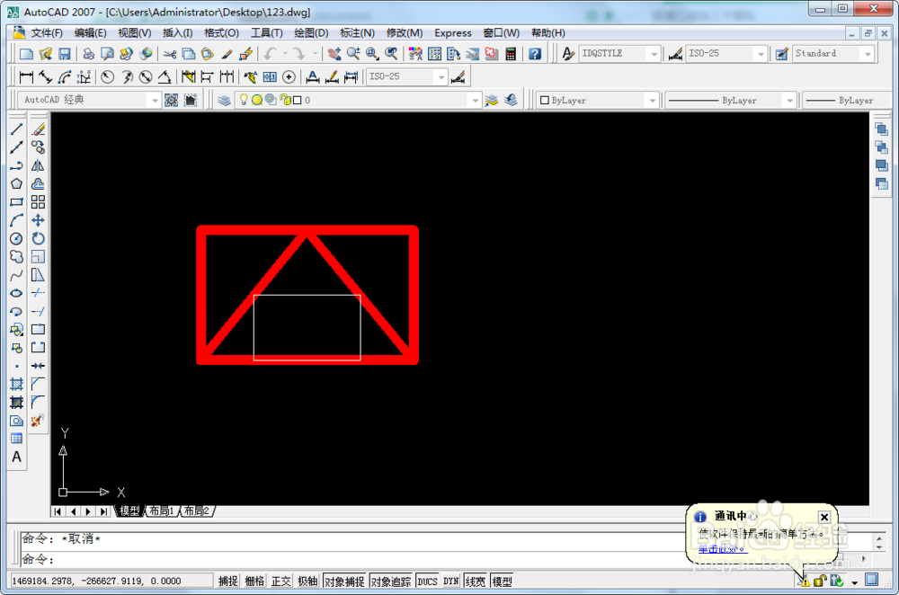Open the Express menu
The height and width of the screenshot is (595, 899).
453,33
